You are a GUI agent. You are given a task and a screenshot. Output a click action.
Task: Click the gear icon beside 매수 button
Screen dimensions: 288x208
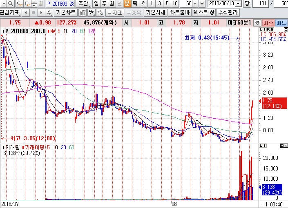[257, 23]
